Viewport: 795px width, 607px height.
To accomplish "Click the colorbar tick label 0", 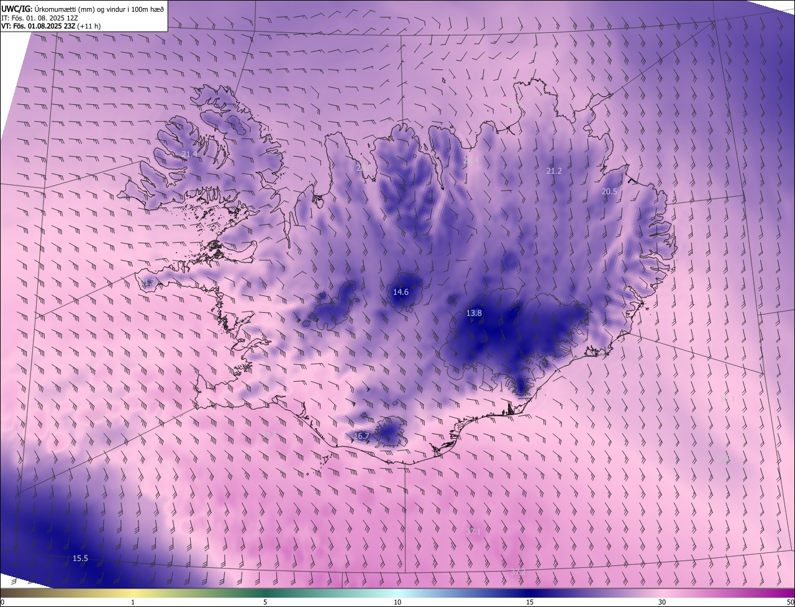I will click(x=2, y=602).
